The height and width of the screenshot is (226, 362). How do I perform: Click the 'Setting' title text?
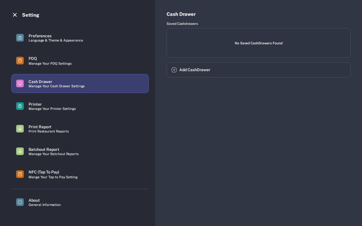pyautogui.click(x=31, y=15)
